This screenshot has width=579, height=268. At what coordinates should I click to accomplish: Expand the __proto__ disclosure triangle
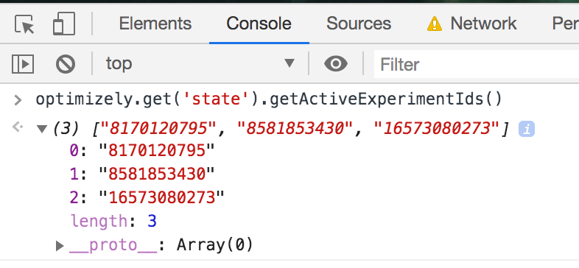coord(60,245)
